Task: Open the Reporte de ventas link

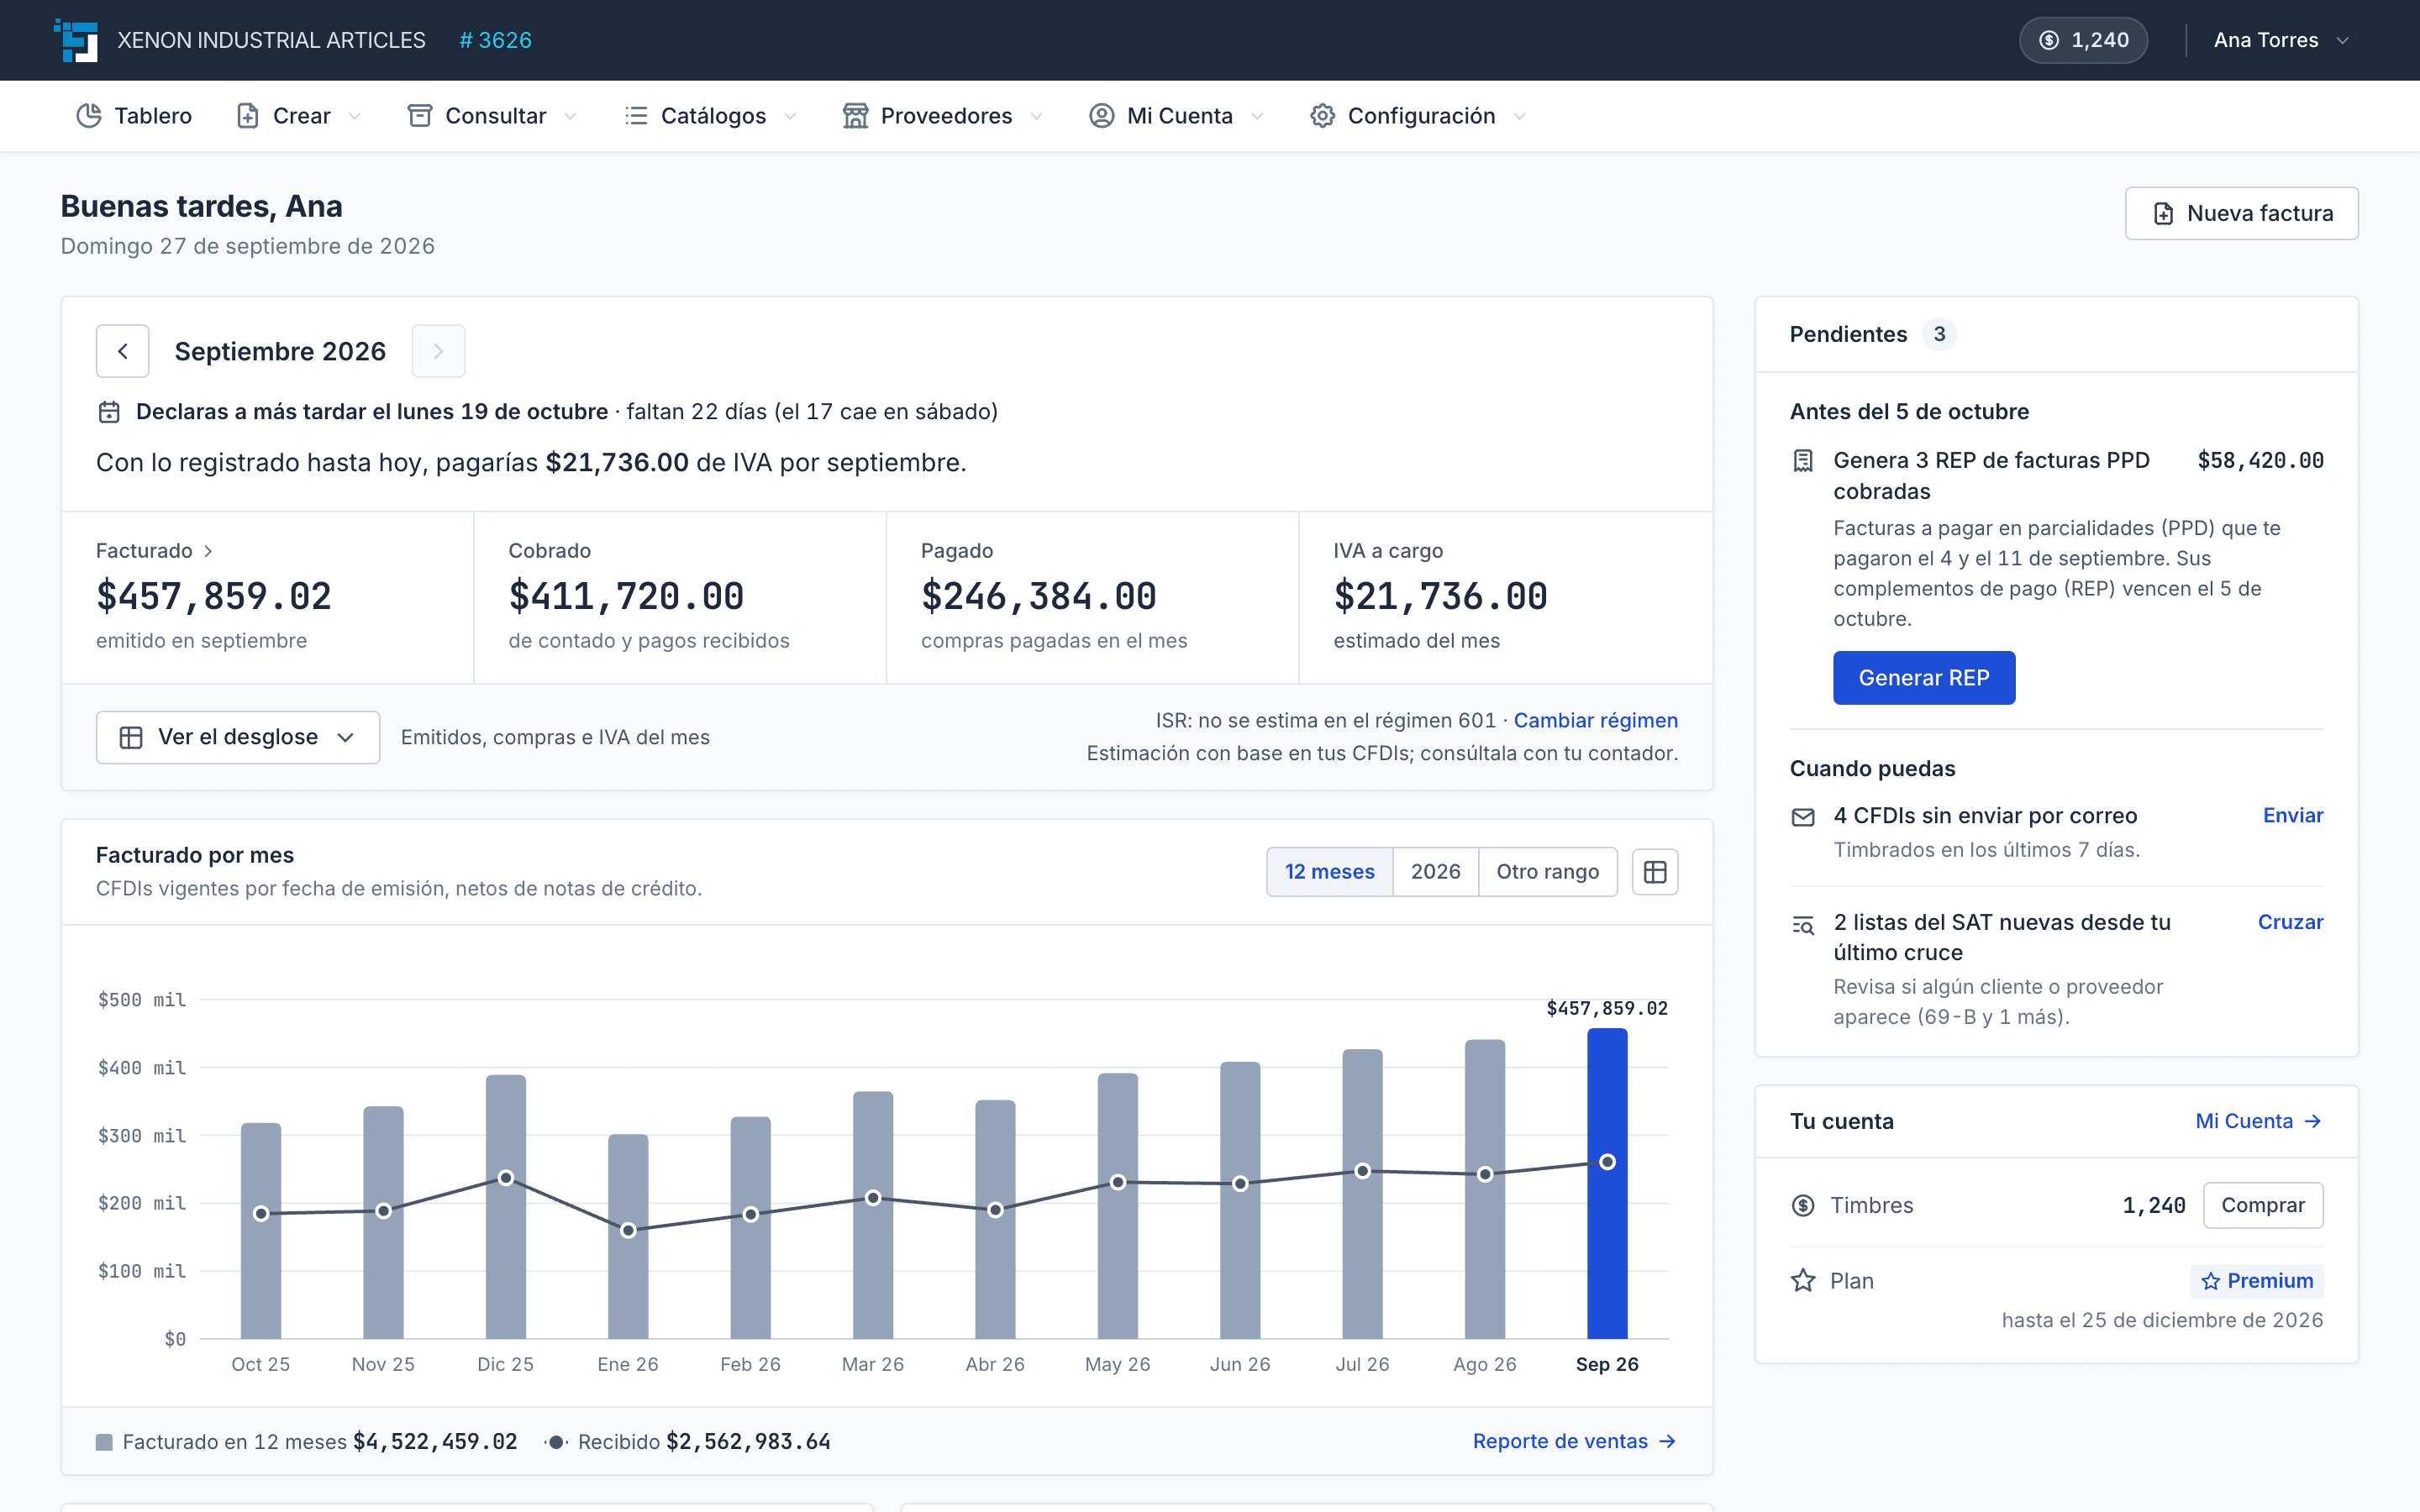Action: tap(1575, 1441)
